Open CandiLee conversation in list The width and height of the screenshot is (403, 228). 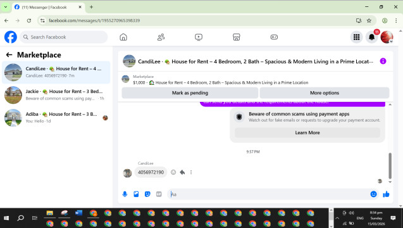click(x=56, y=72)
